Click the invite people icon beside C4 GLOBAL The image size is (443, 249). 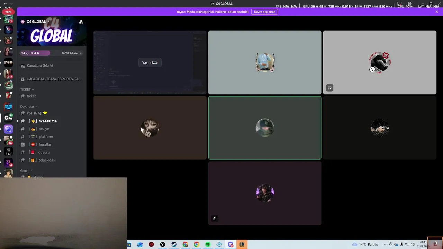81,22
